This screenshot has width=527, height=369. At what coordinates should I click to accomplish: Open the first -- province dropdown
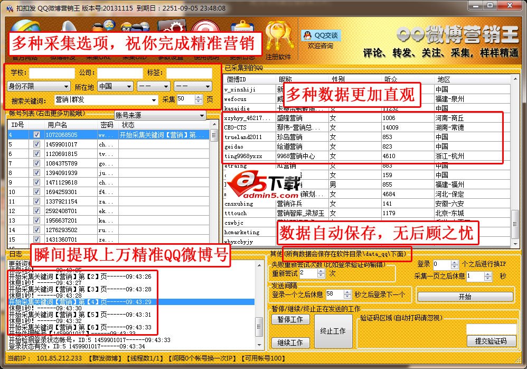[x=154, y=87]
